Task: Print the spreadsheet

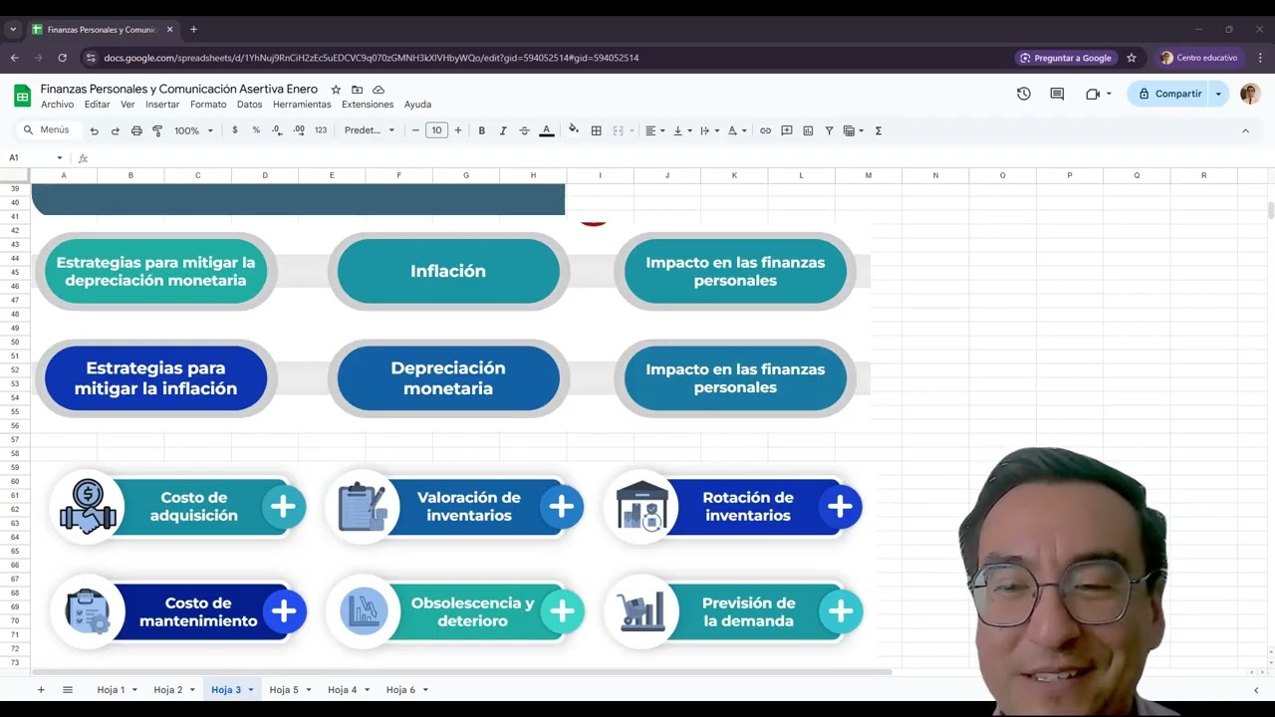Action: click(136, 130)
